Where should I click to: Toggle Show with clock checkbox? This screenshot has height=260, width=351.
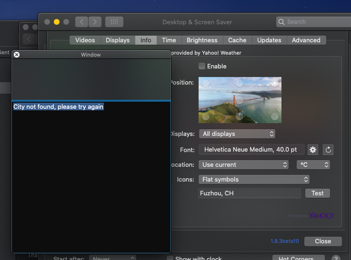point(170,258)
